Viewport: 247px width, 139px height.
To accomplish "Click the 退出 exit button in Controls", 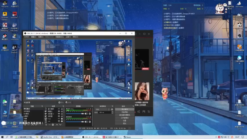I will click(x=125, y=123).
